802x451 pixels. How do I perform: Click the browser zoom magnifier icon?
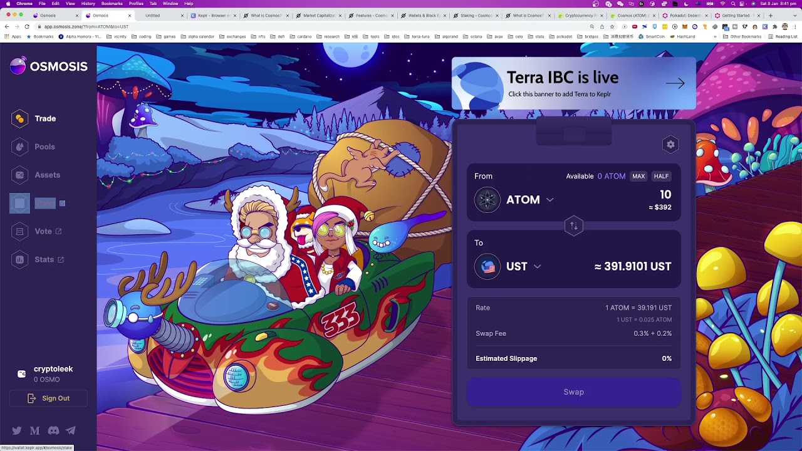click(592, 26)
